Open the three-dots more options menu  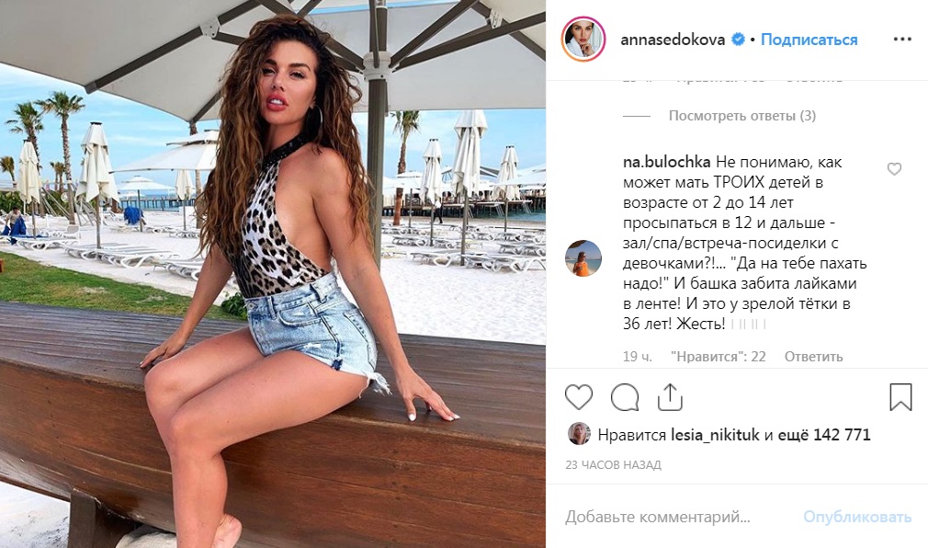[902, 40]
